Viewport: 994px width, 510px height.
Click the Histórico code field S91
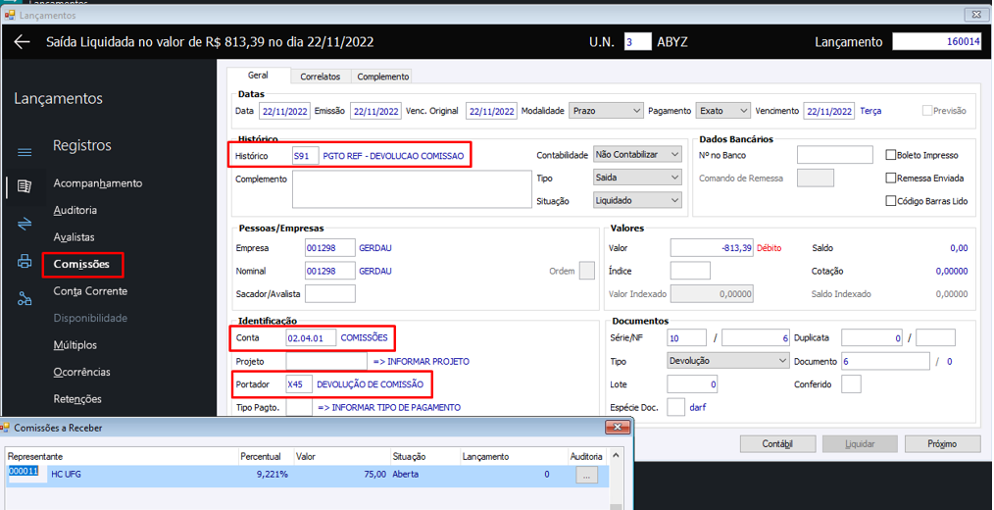(306, 155)
